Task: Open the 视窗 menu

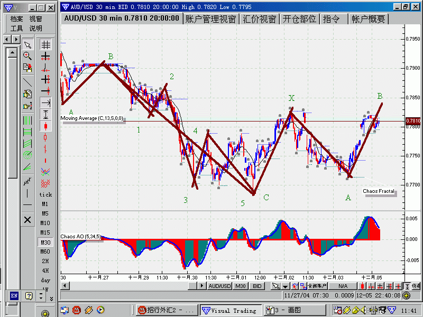Action: pyautogui.click(x=35, y=19)
